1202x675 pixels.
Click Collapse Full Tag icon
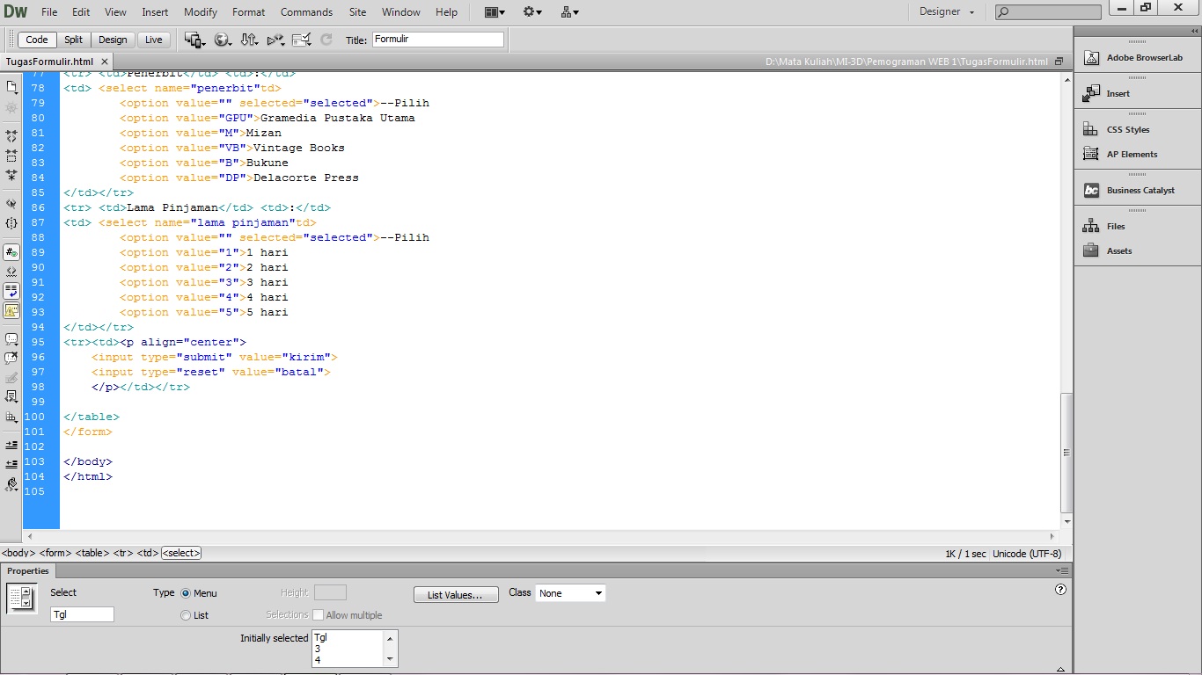point(11,136)
